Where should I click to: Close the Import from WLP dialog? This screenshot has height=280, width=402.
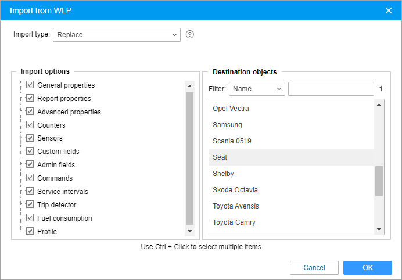tap(389, 10)
